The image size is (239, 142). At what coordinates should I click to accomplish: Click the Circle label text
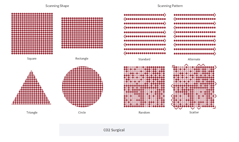point(82,112)
